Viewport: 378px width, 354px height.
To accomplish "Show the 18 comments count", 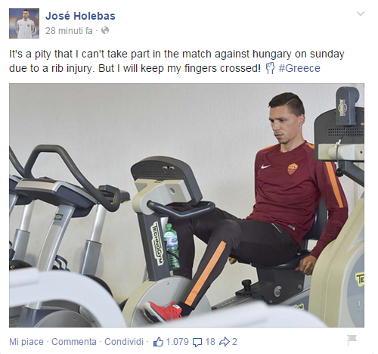I will click(x=210, y=342).
